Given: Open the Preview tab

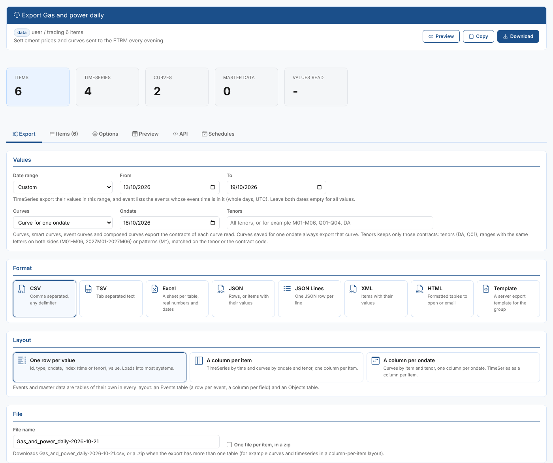Looking at the screenshot, I should (x=145, y=134).
